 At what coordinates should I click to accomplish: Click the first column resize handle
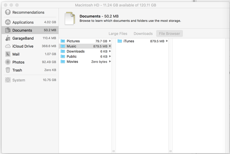(x=114, y=151)
